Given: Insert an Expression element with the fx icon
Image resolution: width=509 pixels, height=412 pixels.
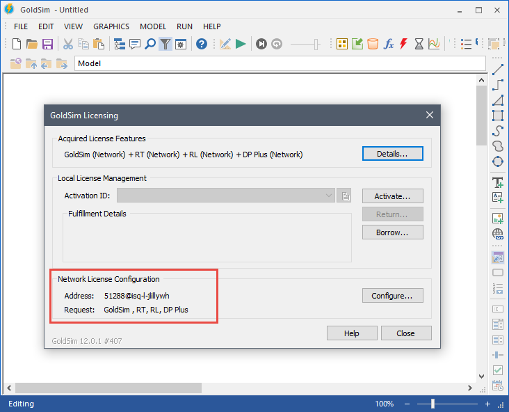Looking at the screenshot, I should tap(388, 44).
